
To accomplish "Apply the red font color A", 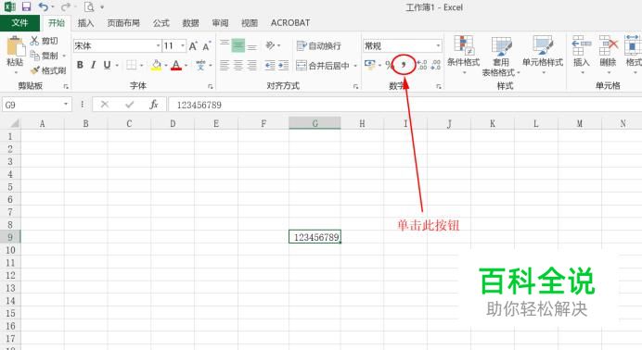I will click(176, 65).
